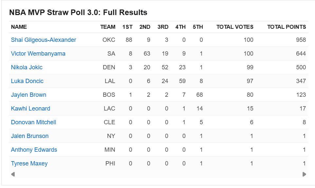Click the Anthony Edwards link
The height and width of the screenshot is (188, 315).
34,150
